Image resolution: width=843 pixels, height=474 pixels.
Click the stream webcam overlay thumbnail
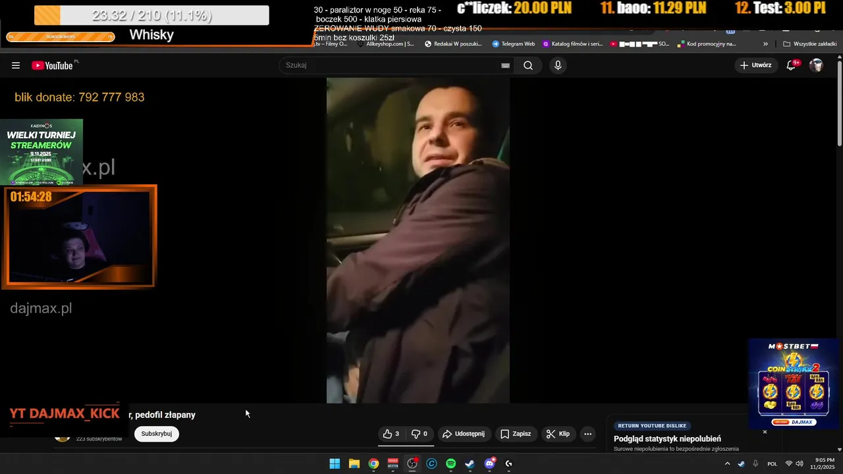(80, 237)
